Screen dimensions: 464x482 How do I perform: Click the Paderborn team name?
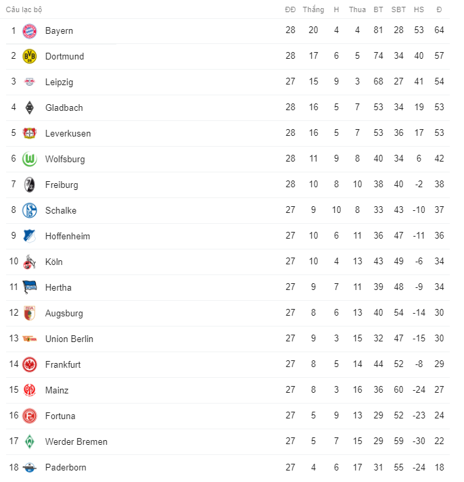pos(66,467)
